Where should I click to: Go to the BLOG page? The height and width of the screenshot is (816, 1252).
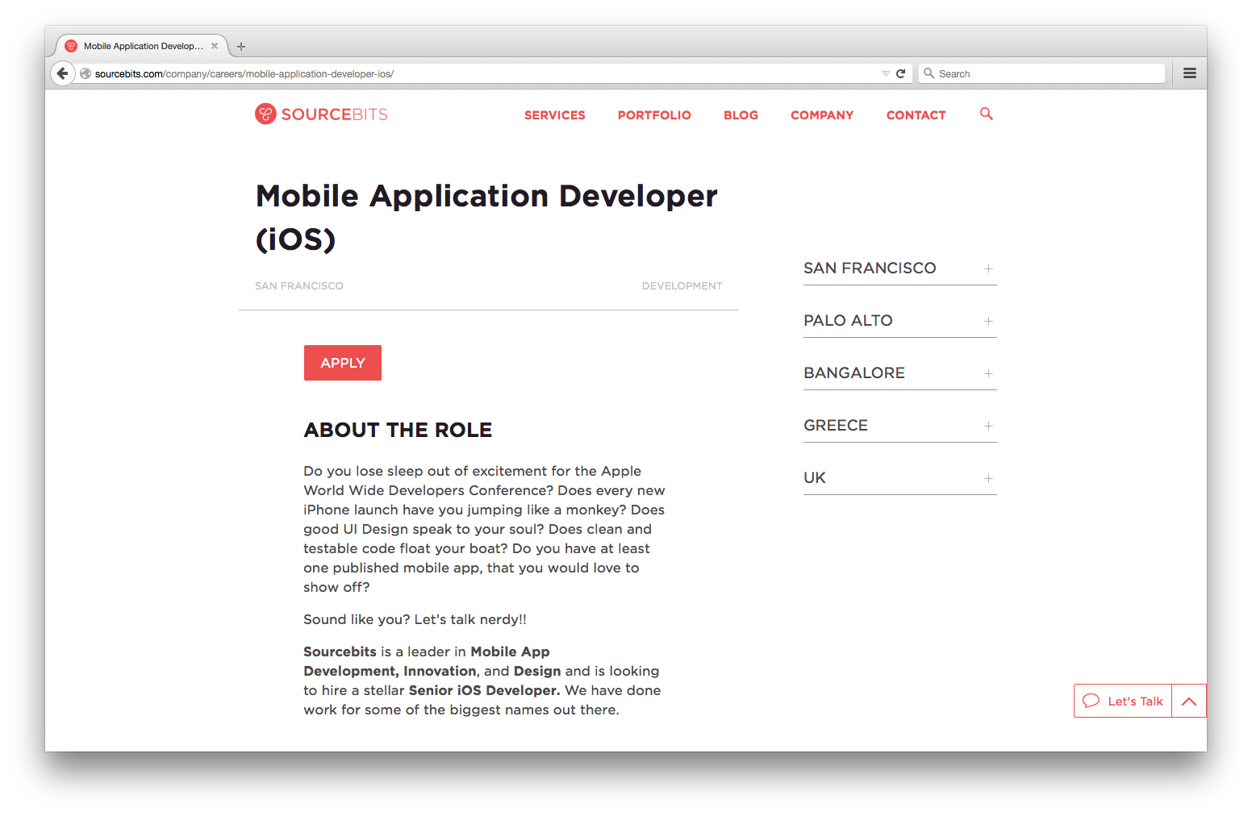point(741,115)
